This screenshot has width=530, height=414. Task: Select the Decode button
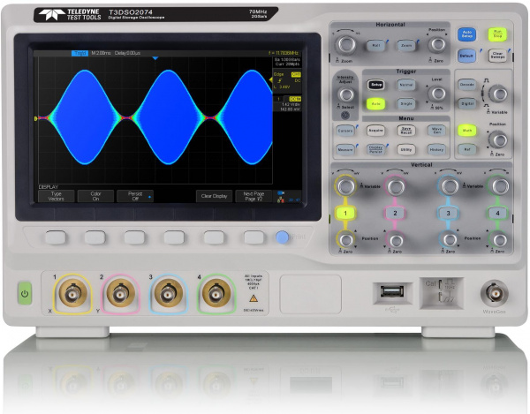click(467, 85)
